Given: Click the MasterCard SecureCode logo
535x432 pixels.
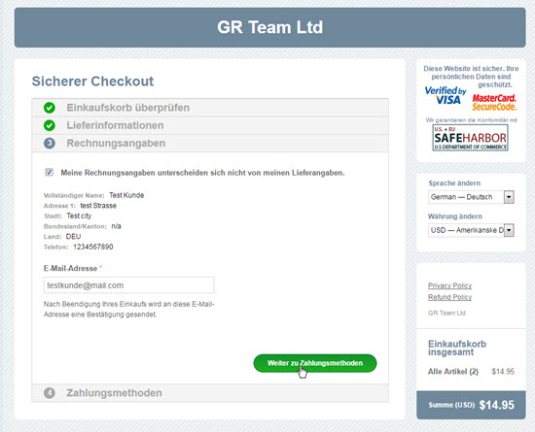Looking at the screenshot, I should [494, 103].
